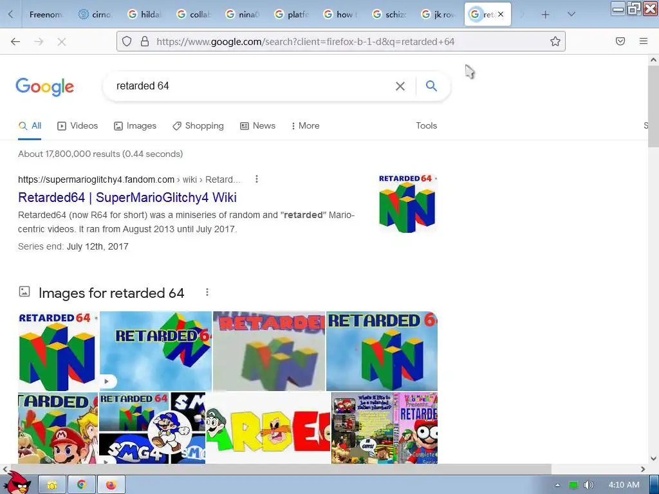Close the current active tab
Image resolution: width=659 pixels, height=494 pixels.
(501, 14)
